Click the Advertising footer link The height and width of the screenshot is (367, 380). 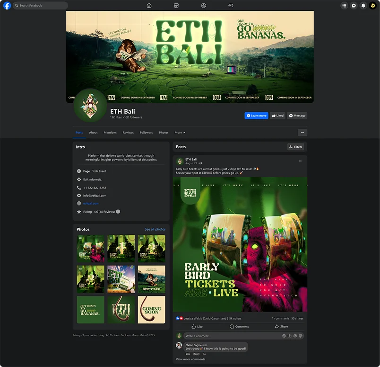[x=97, y=335]
